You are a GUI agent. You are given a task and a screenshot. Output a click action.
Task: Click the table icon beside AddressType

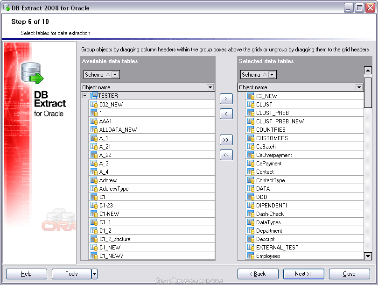pos(94,188)
